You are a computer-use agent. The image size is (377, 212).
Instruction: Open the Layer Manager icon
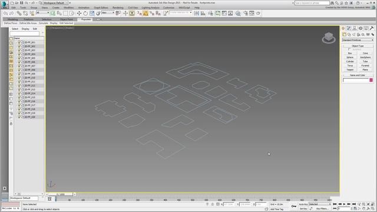point(211,14)
